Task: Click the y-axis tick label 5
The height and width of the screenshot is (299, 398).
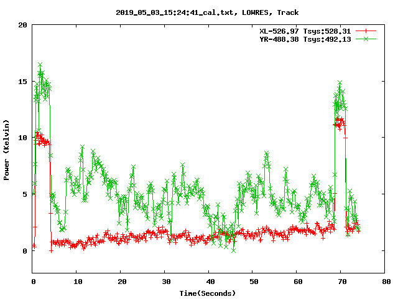Action: tap(25, 194)
